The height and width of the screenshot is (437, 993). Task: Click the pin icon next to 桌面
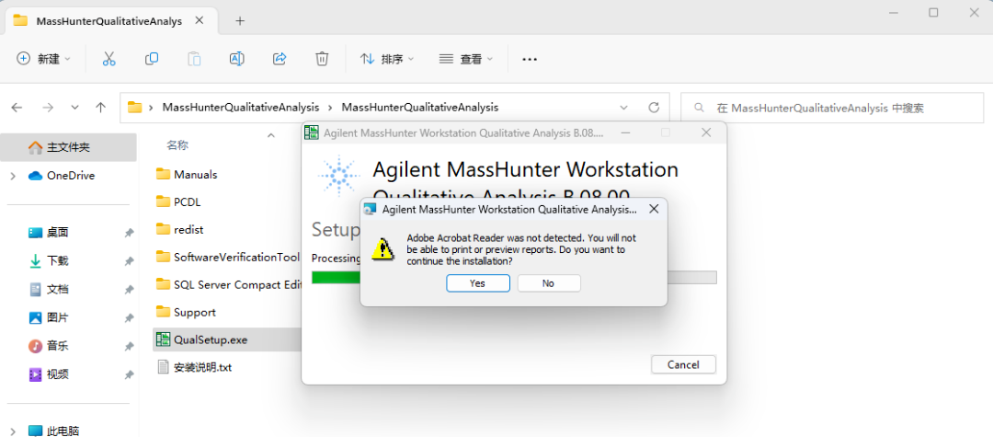(130, 233)
